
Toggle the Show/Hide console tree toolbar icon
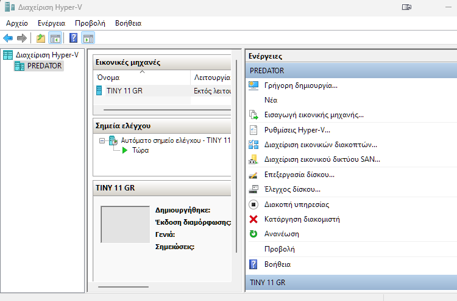[55, 38]
